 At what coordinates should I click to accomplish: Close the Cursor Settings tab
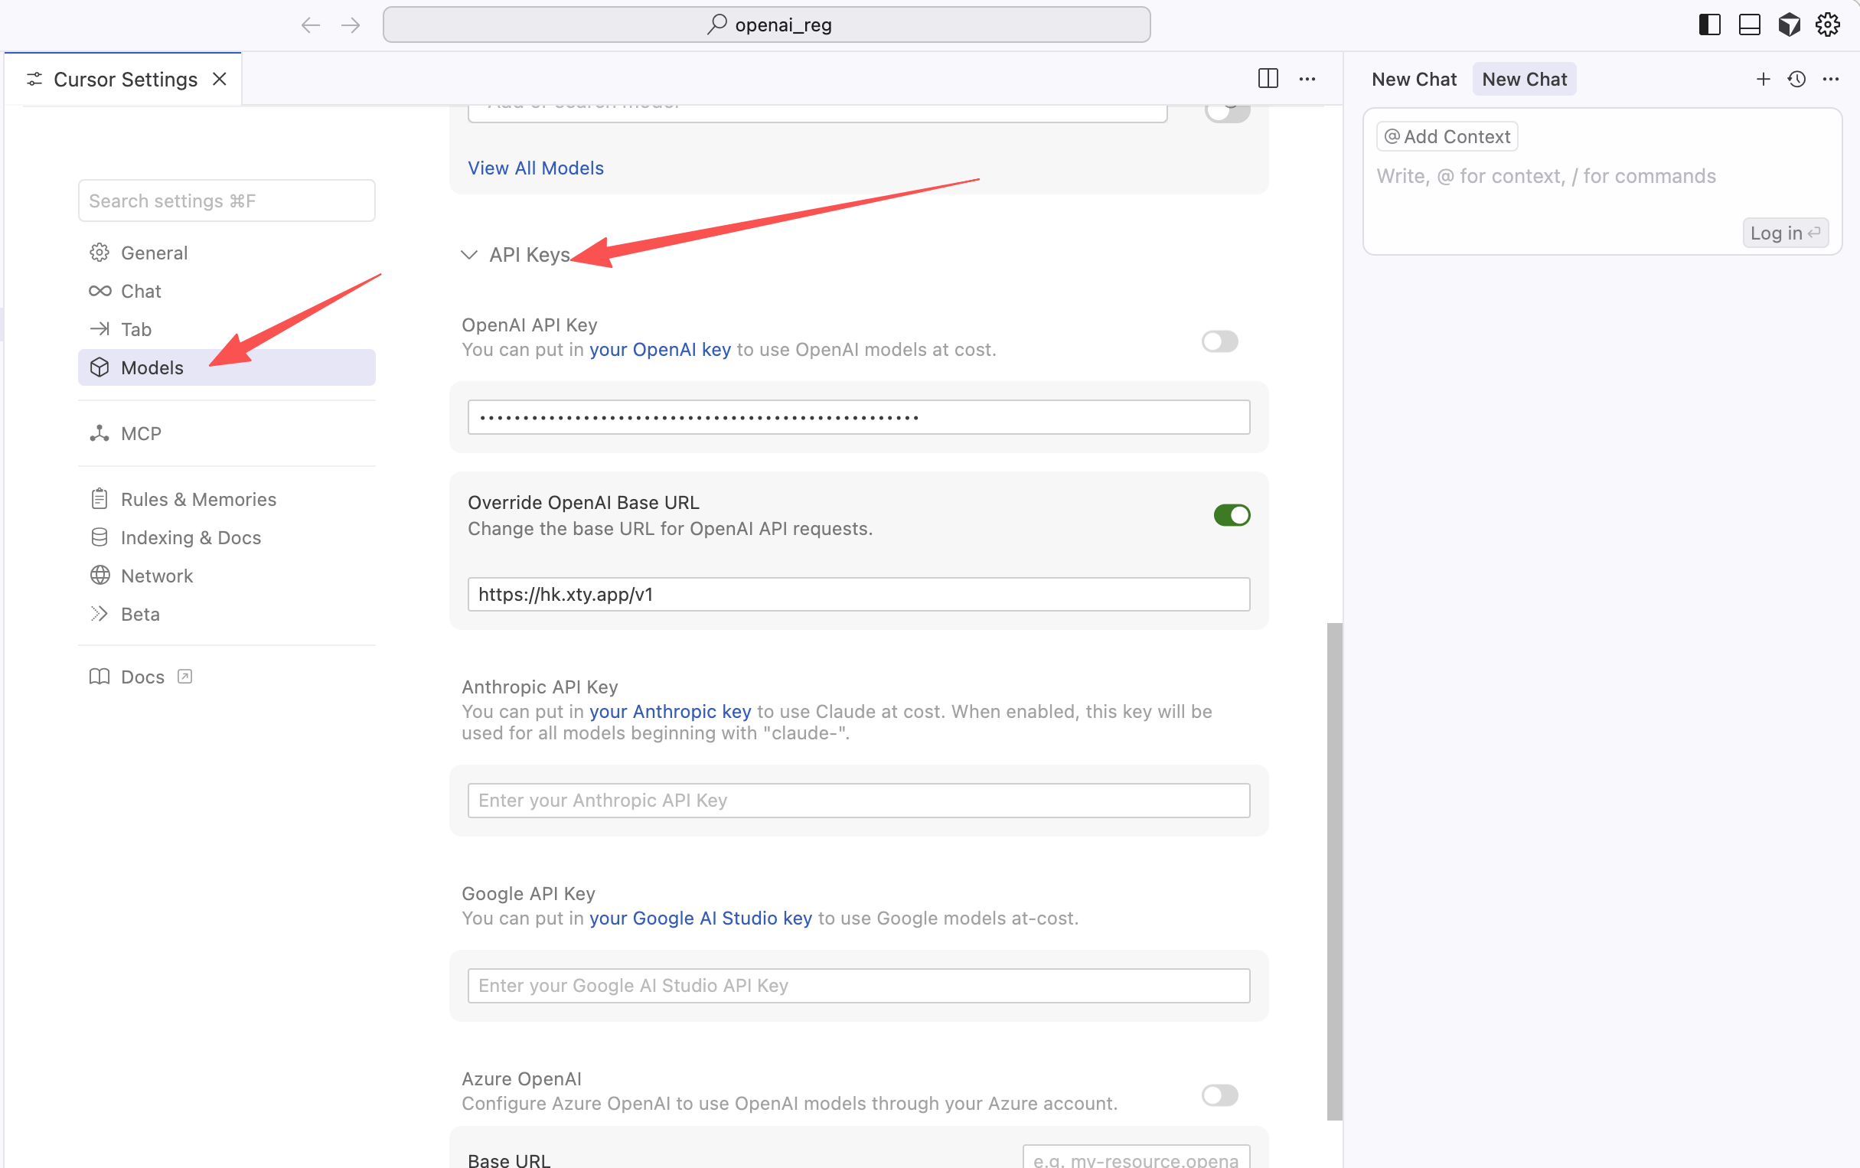pyautogui.click(x=220, y=79)
